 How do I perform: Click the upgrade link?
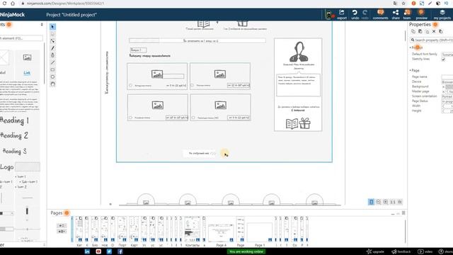pos(375,251)
